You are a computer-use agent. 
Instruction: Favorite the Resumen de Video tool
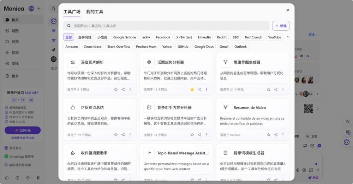pos(269,135)
